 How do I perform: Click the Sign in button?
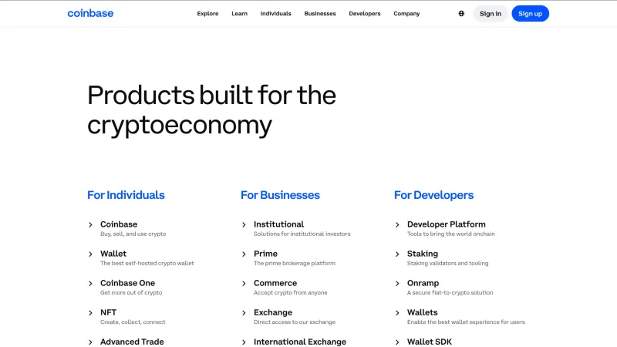491,13
